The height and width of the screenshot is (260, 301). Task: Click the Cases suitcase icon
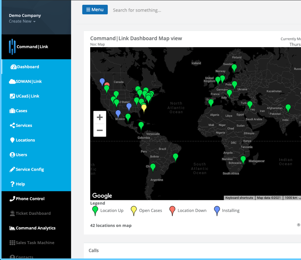(x=12, y=111)
